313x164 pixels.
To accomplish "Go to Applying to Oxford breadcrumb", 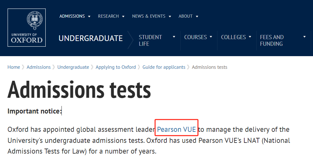I will [x=116, y=67].
